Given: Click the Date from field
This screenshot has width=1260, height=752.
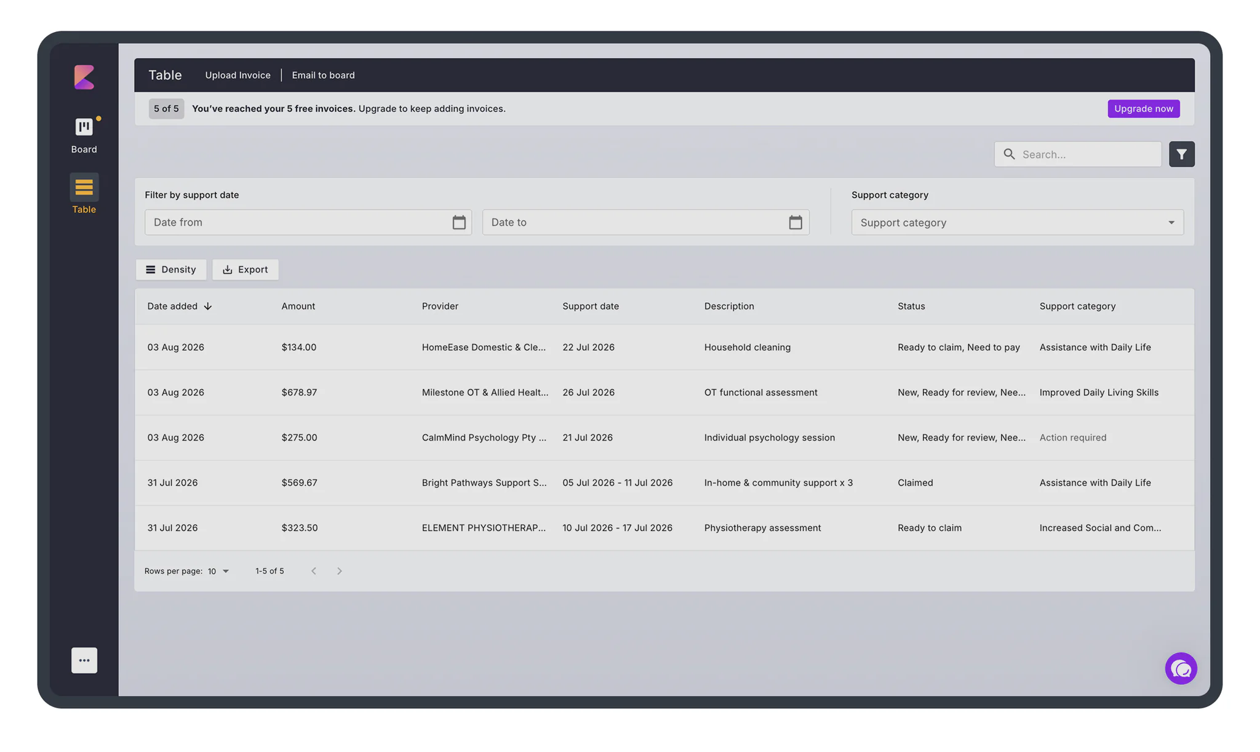Looking at the screenshot, I should pos(308,222).
